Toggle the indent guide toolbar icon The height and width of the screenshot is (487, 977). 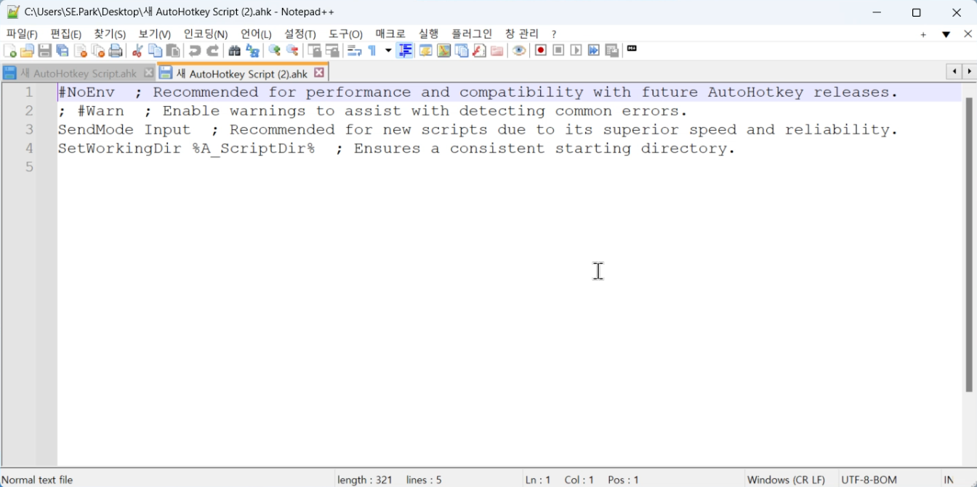pyautogui.click(x=406, y=51)
